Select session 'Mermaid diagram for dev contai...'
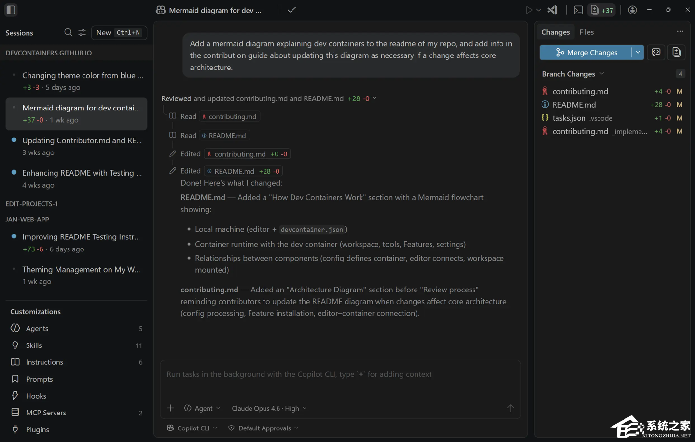This screenshot has width=695, height=442. 76,114
